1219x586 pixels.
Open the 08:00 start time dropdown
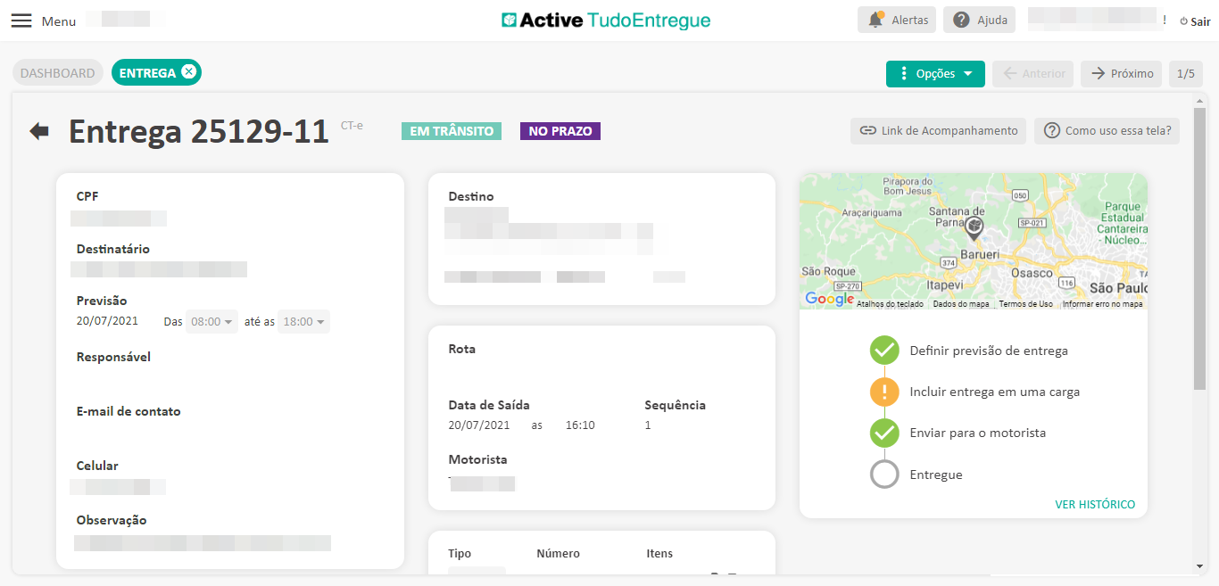212,321
